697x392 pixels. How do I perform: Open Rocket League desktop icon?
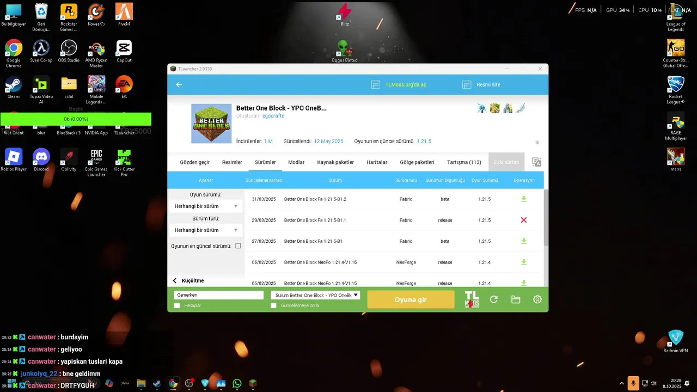click(x=676, y=90)
